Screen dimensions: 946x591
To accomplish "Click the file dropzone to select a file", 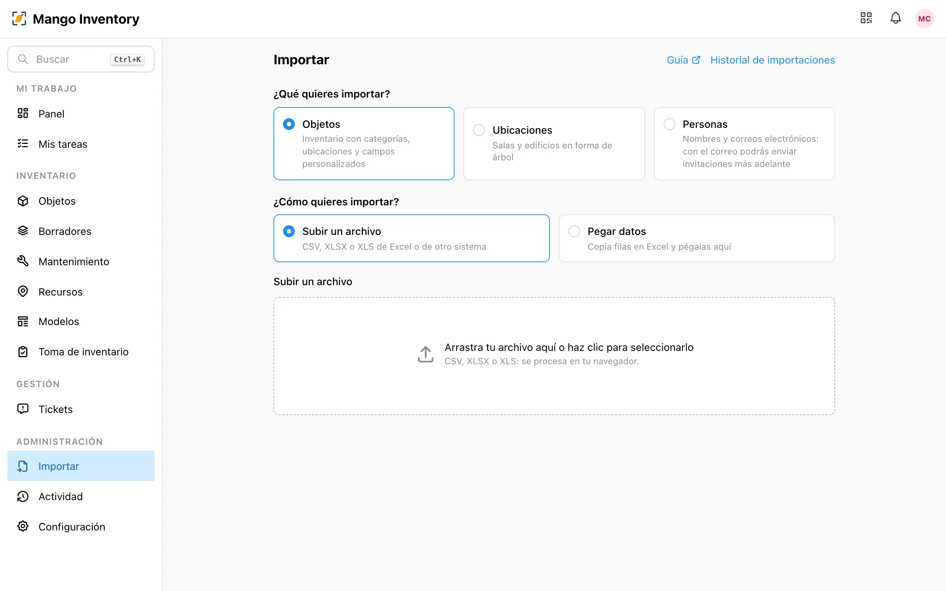I will pyautogui.click(x=554, y=356).
